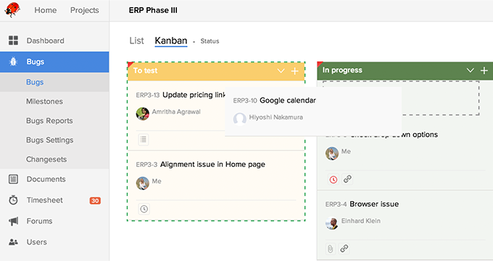Open the Status grouping selector
493x261 pixels.
210,41
